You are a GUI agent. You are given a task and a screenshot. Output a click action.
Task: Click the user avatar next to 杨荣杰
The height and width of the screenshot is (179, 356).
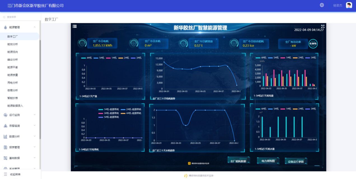pos(349,5)
